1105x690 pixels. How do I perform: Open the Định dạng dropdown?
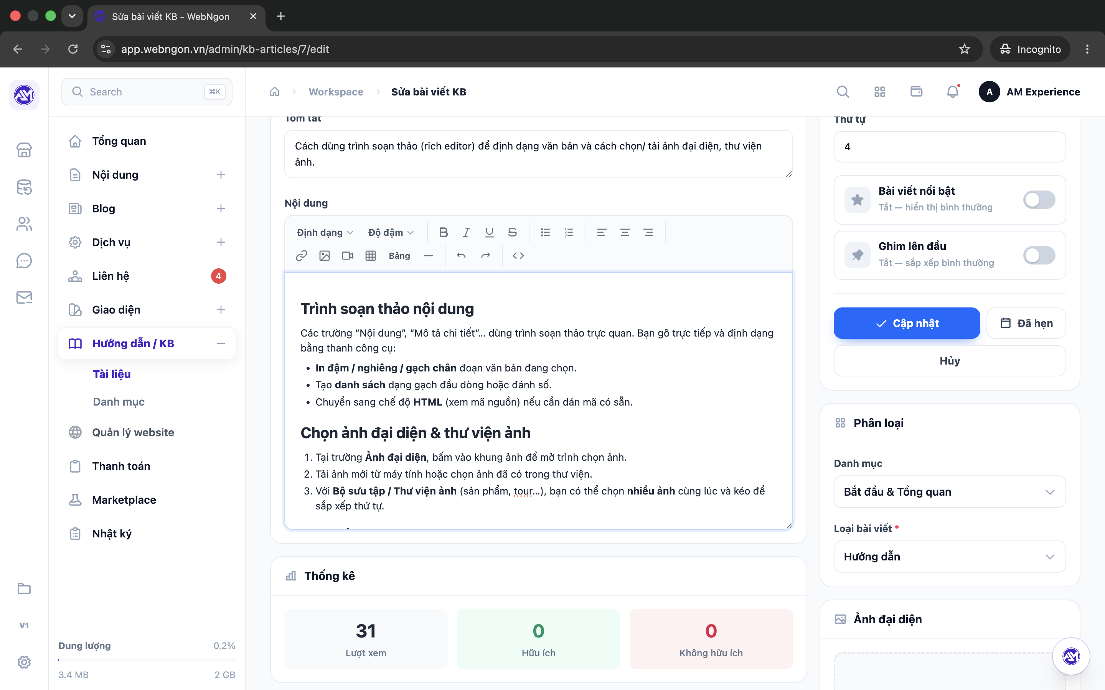(x=325, y=232)
